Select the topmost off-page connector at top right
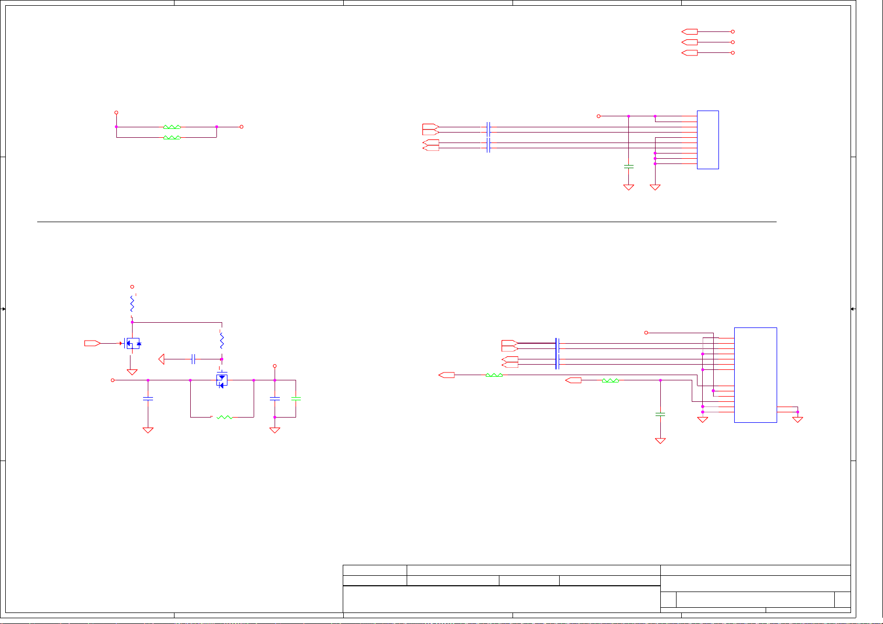This screenshot has width=883, height=624. click(690, 31)
